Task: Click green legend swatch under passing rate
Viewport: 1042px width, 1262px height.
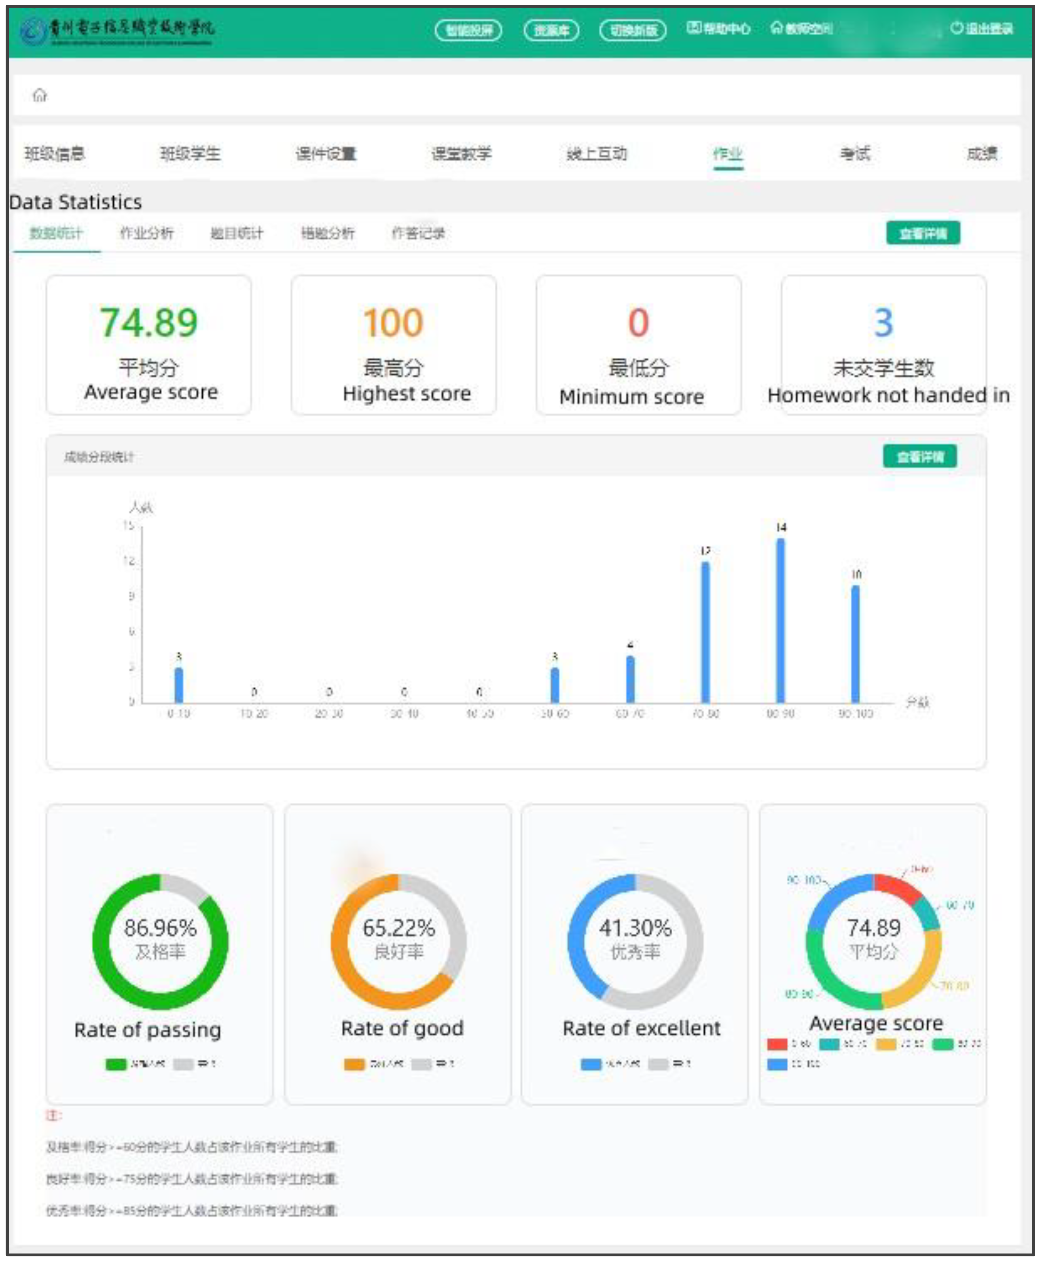Action: click(115, 1065)
